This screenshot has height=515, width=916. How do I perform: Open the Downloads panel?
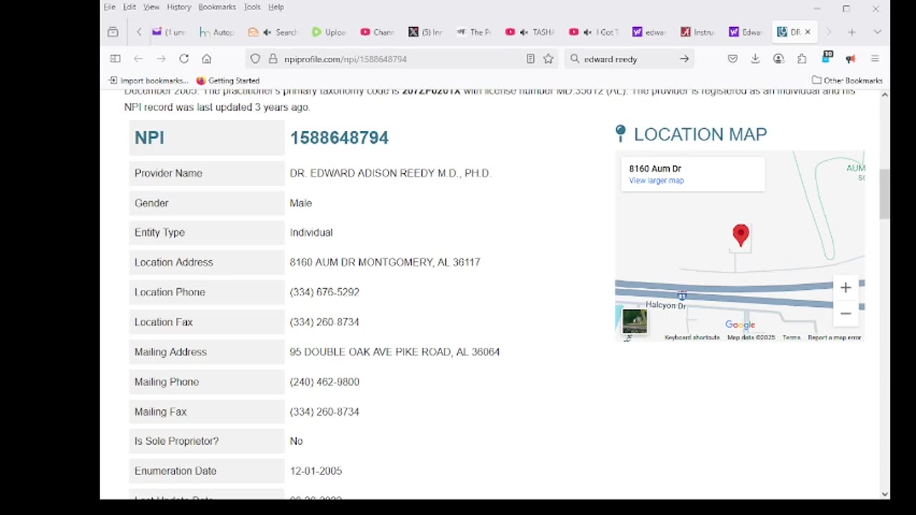pyautogui.click(x=755, y=59)
